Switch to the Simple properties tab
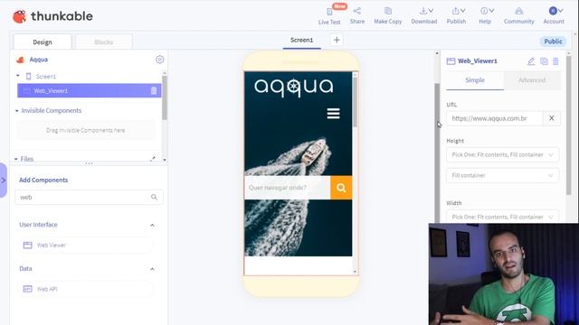This screenshot has width=579, height=325. coord(475,80)
